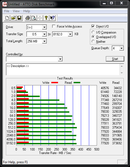This screenshot has height=167, width=130.
Task: Activate context help arrow-question icon
Action: click(52, 18)
